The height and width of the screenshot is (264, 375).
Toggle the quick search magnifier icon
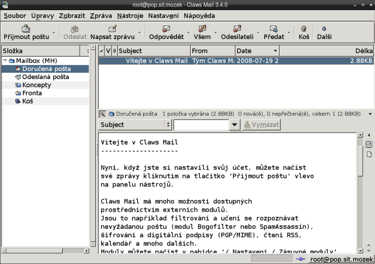(102, 114)
